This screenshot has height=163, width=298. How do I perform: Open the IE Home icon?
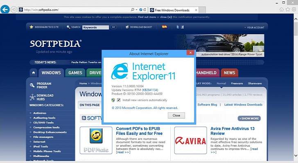[282, 9]
